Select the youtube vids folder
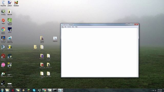Screen dimensions: 164x92 [48, 65]
